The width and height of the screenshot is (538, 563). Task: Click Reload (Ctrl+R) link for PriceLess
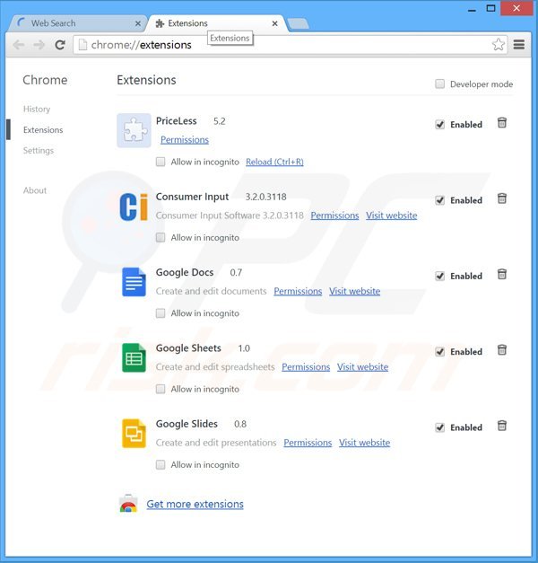click(x=274, y=162)
